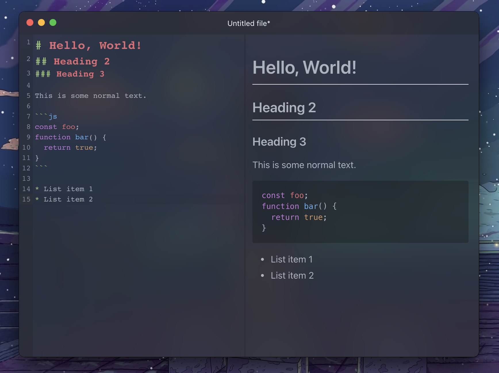
Task: Click '* List item 2' in the editor
Action: point(64,199)
